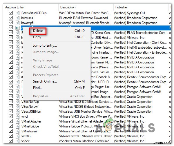The height and width of the screenshot is (146, 174).
Task: Click VMware VMCI Bus Driver description
Action: (x=86, y=116)
